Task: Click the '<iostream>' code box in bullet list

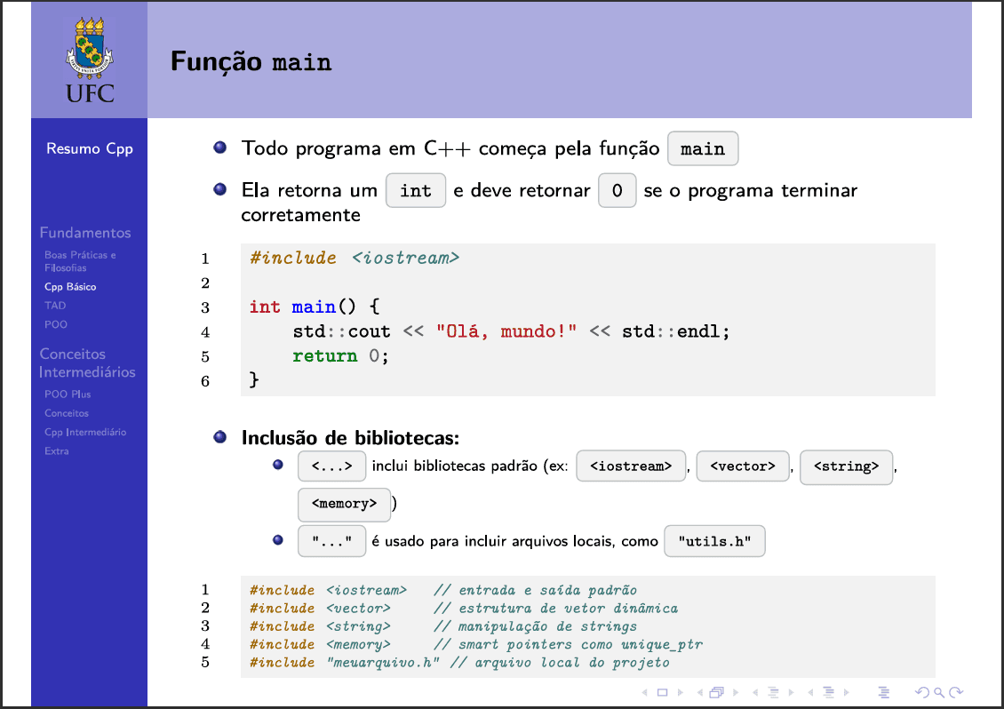Action: [x=631, y=466]
